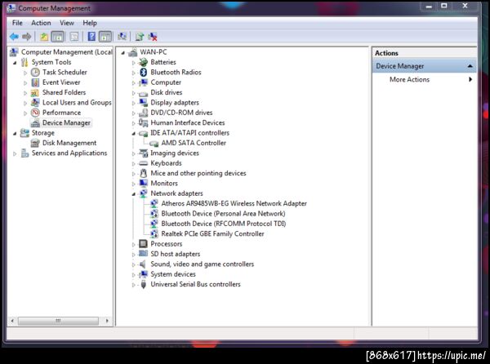Click the Update driver software toolbar icon
Image resolution: width=490 pixels, height=364 pixels.
pos(140,37)
